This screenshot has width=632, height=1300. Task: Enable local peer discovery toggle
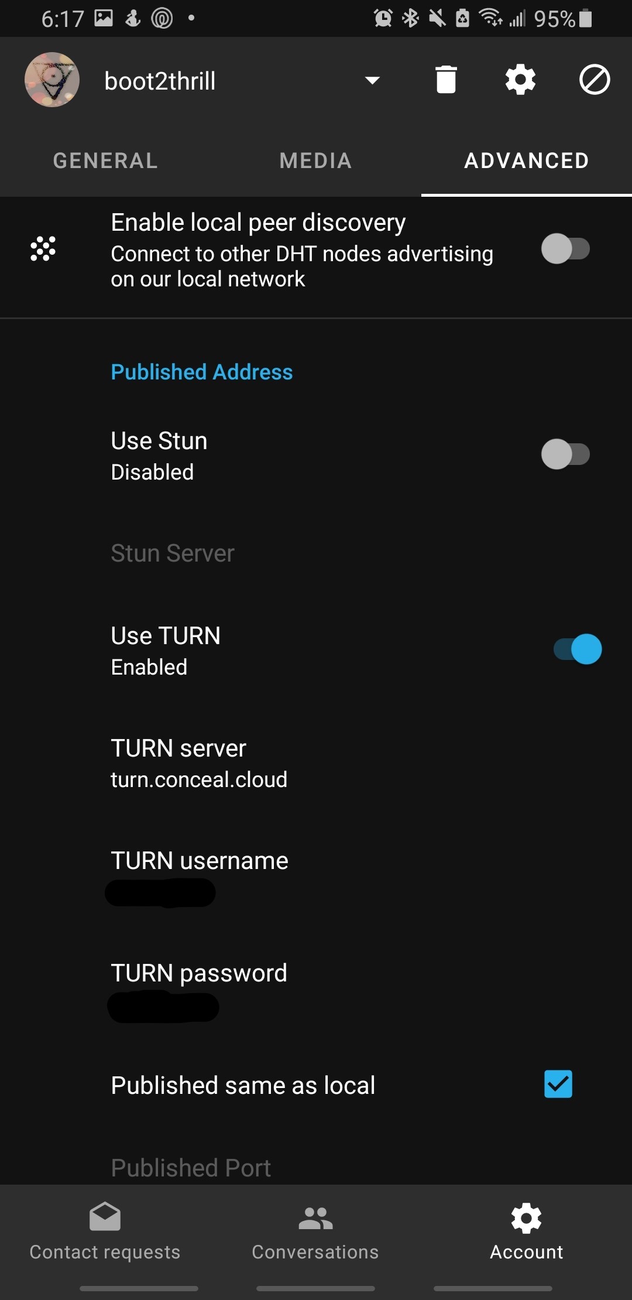tap(565, 249)
